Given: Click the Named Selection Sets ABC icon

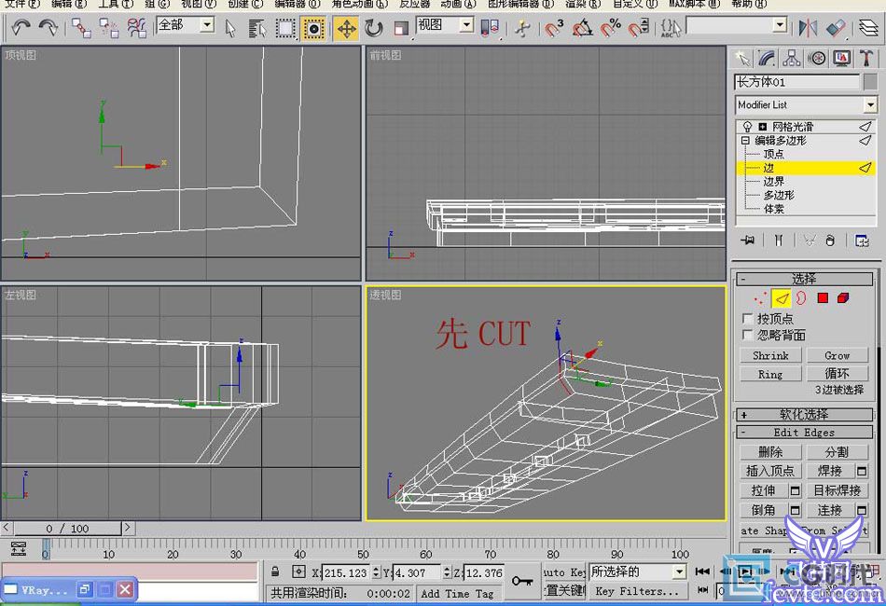Looking at the screenshot, I should tap(671, 28).
